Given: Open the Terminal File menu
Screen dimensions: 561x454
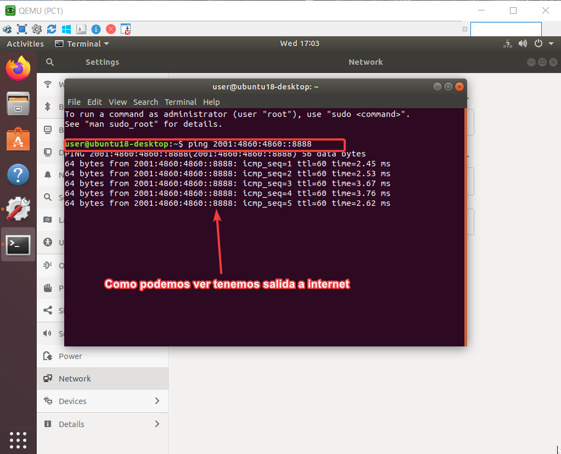Looking at the screenshot, I should point(74,102).
